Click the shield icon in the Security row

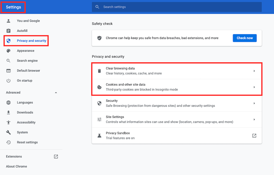[99, 103]
